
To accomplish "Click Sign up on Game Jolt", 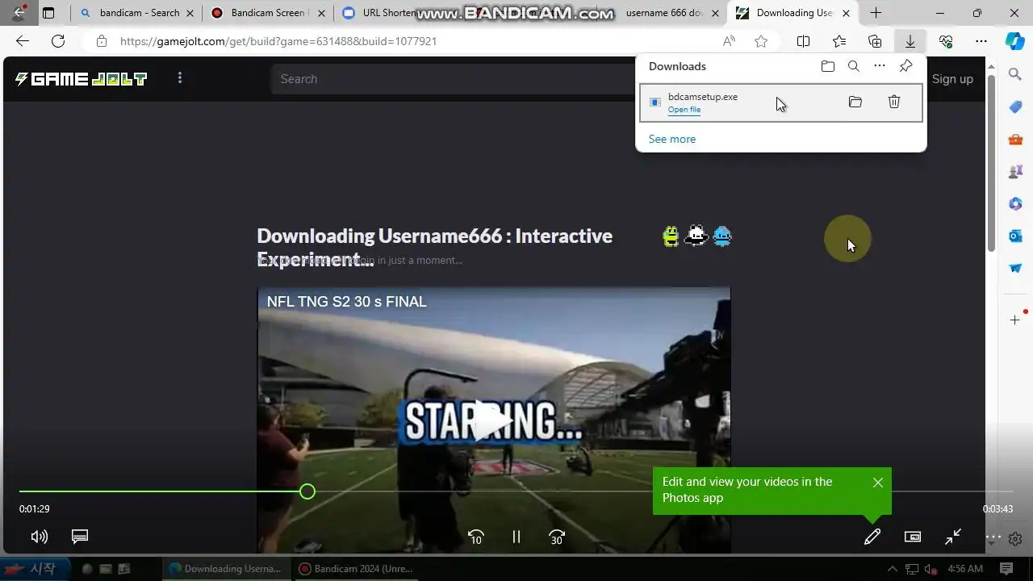I will pos(952,79).
